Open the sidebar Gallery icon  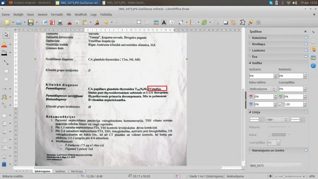[313, 58]
